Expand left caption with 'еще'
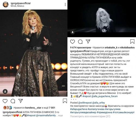Screen dimensions: 136x118 pyautogui.click(x=60, y=115)
